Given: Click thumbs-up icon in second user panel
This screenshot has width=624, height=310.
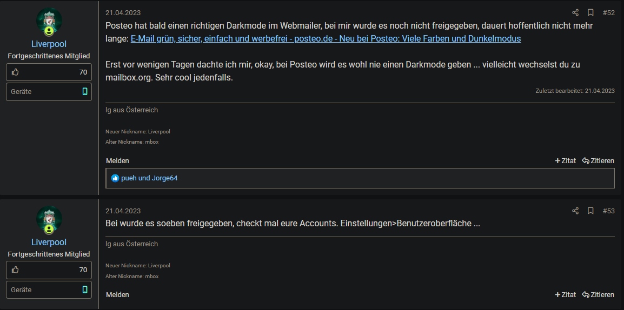Looking at the screenshot, I should coord(15,269).
